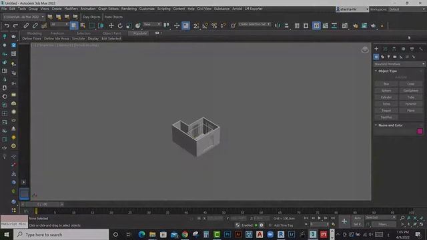The width and height of the screenshot is (427, 240).
Task: Open the user account sign-in dropdown
Action: coord(352,9)
